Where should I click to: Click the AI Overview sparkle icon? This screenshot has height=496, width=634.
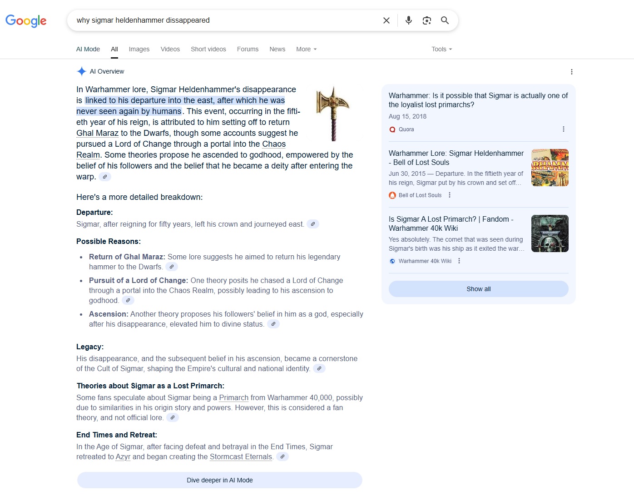click(82, 71)
